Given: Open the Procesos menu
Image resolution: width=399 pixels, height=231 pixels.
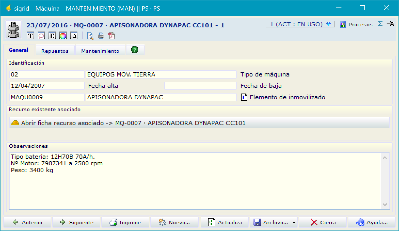Looking at the screenshot, I should coord(356,25).
